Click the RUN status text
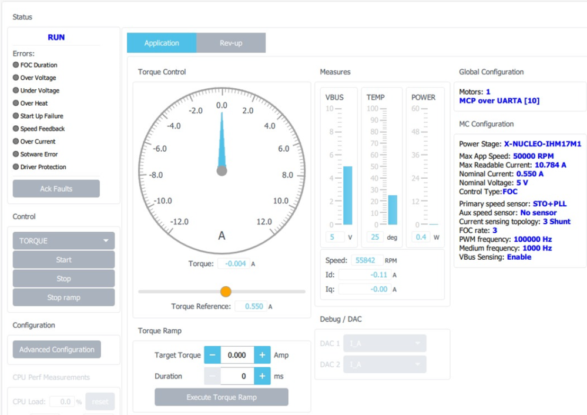The width and height of the screenshot is (587, 415). tap(56, 37)
